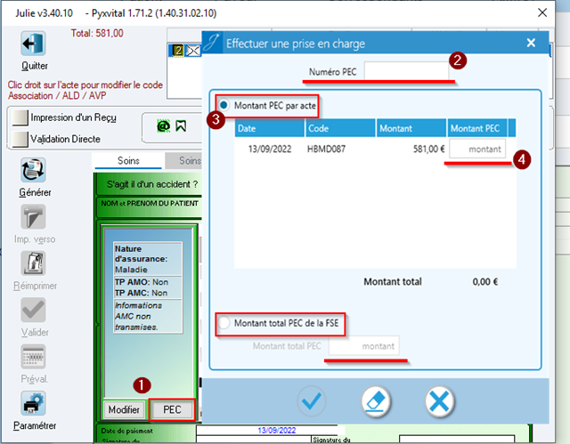Click the TP AMO: Non line
Image resolution: width=570 pixels, height=444 pixels.
point(142,282)
